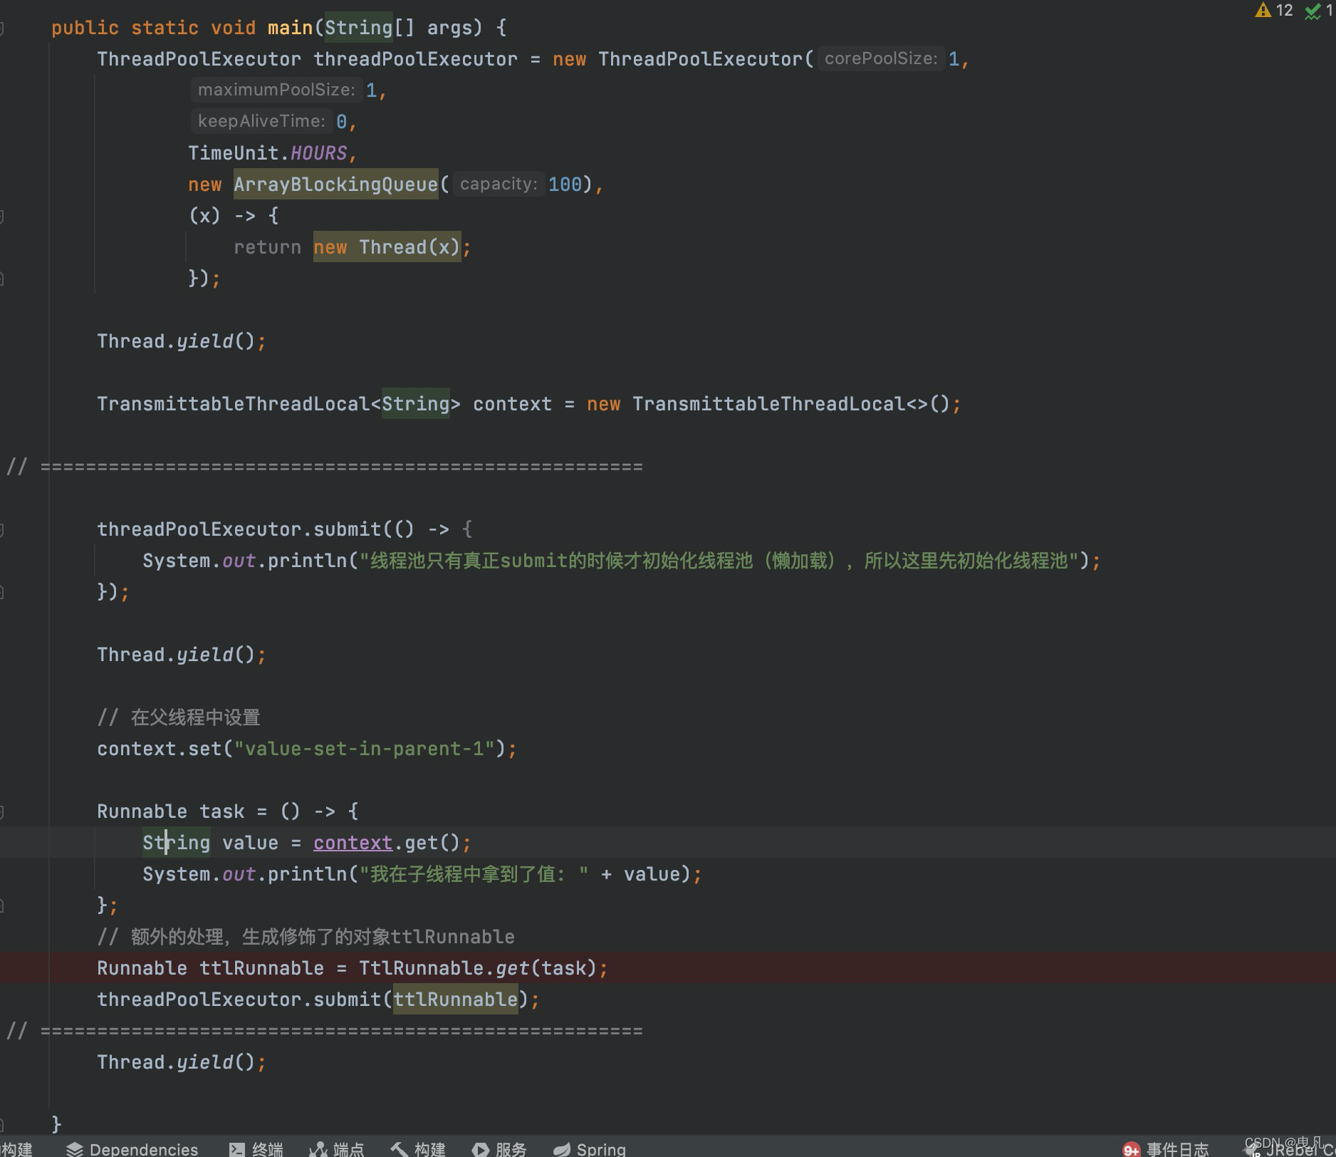
Task: Click Runnable ttlRunnable on the red line
Action: [210, 968]
